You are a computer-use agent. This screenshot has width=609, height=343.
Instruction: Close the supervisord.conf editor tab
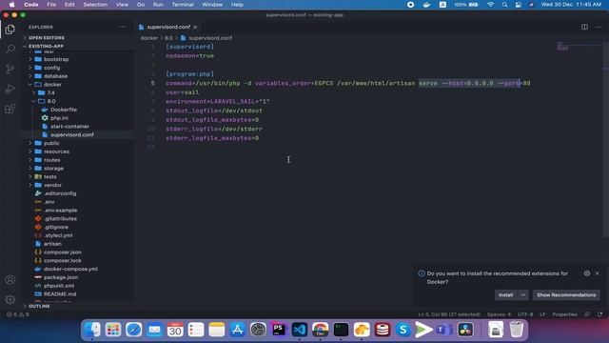tap(195, 27)
